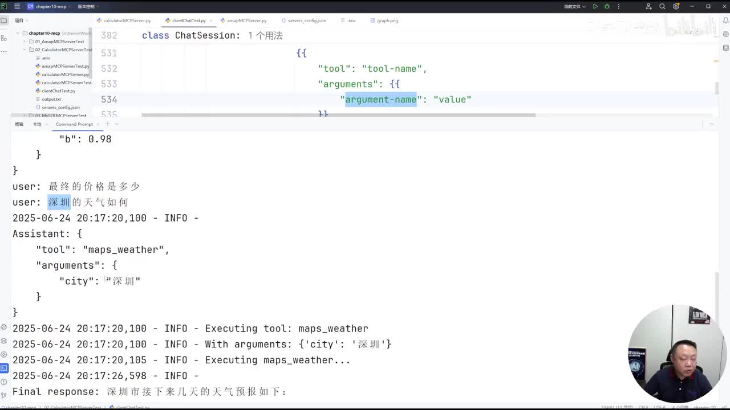Image resolution: width=730 pixels, height=410 pixels.
Task: Run the current file with the green play icon
Action: pyautogui.click(x=595, y=6)
